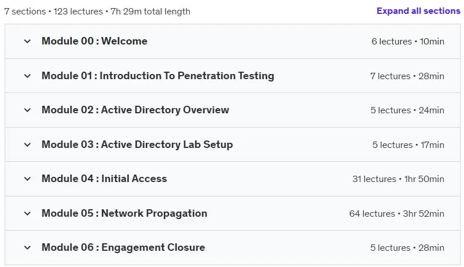Click Module 04 : Initial Access heading
The height and width of the screenshot is (267, 464).
click(104, 179)
